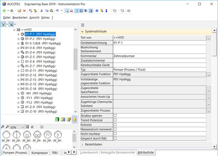Click the pencil edit window toolbar icon
218x156 pixels.
click(91, 11)
